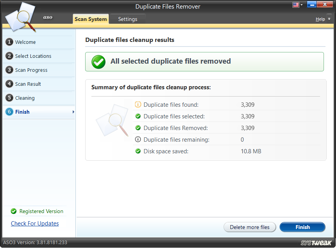The width and height of the screenshot is (336, 248).
Task: Click Delete more files
Action: (x=250, y=227)
